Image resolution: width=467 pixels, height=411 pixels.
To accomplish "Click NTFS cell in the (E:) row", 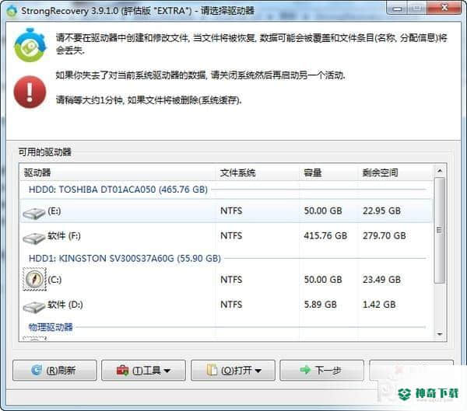I will [231, 211].
